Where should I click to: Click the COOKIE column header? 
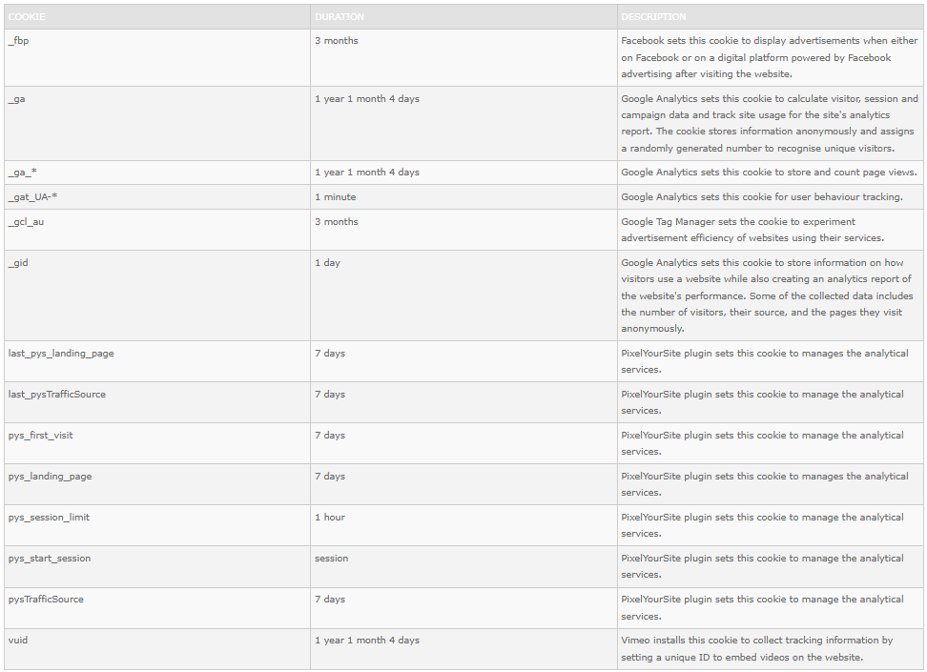tap(27, 16)
